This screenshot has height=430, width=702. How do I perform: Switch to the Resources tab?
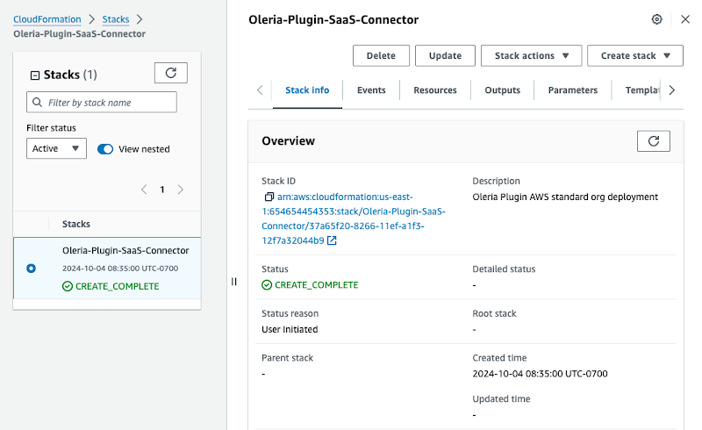tap(435, 90)
